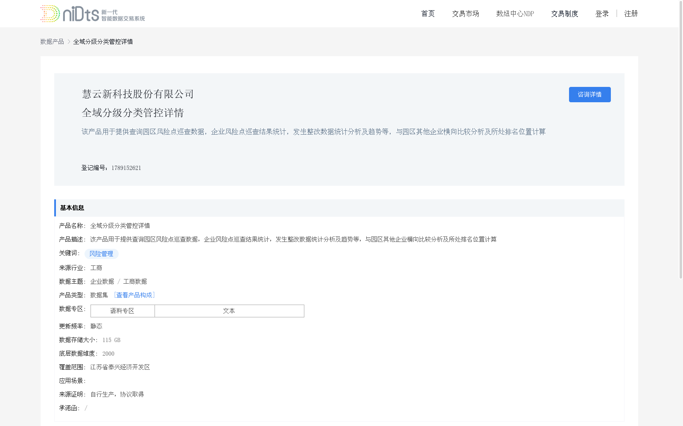The image size is (683, 426).
Task: Click the 语料专区 table cell
Action: (x=123, y=311)
